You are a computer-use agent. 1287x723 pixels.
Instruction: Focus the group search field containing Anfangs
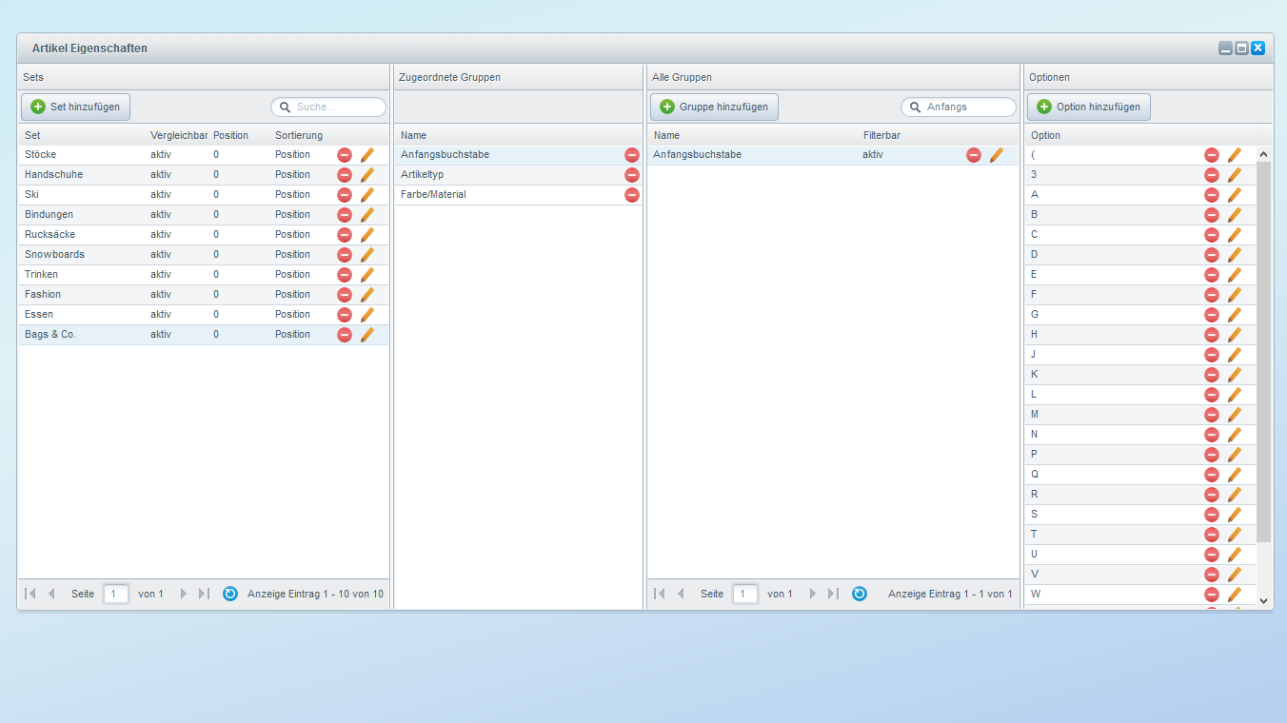959,107
